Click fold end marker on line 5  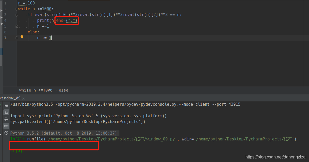pyautogui.click(x=17, y=26)
